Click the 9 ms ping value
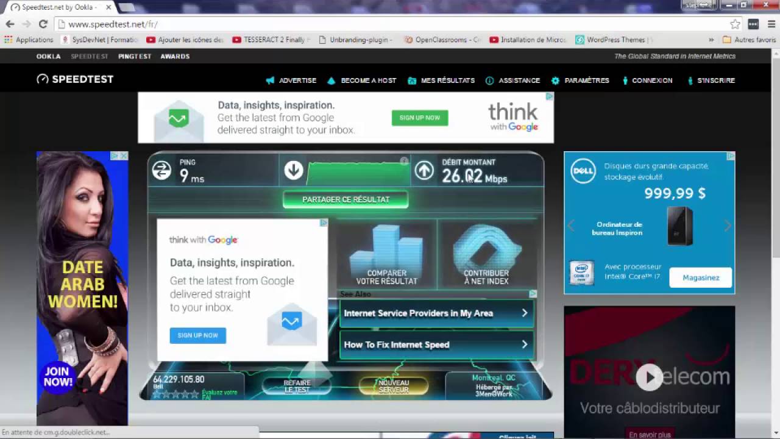The image size is (780, 439). [192, 176]
